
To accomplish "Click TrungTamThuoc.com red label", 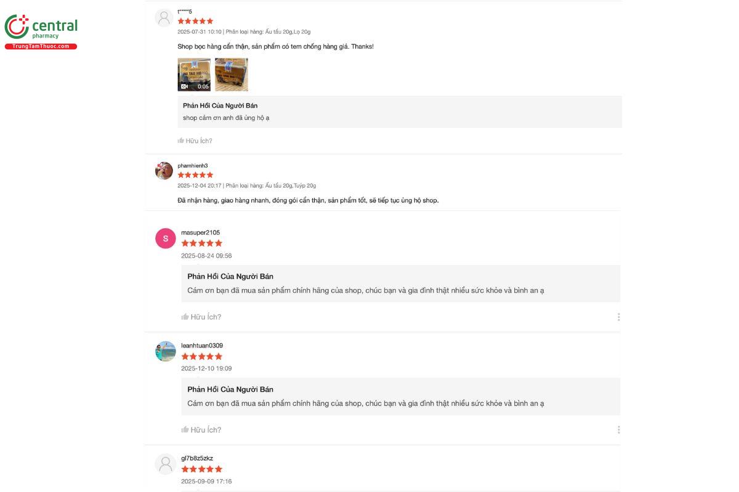I will (41, 47).
